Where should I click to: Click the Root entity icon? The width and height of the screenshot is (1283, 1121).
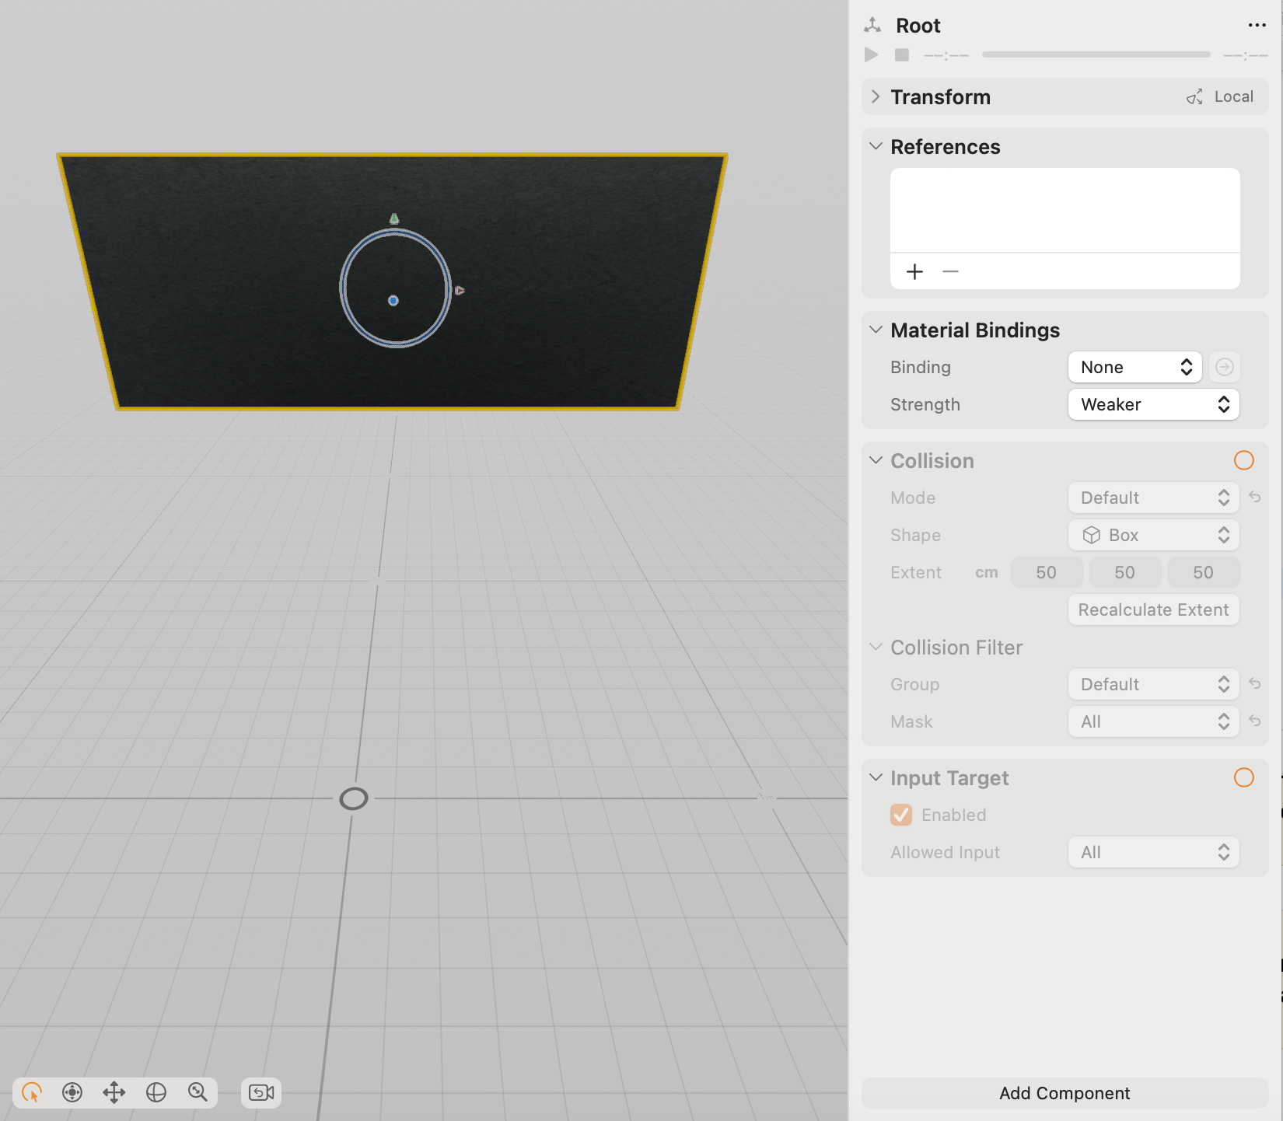pos(872,26)
